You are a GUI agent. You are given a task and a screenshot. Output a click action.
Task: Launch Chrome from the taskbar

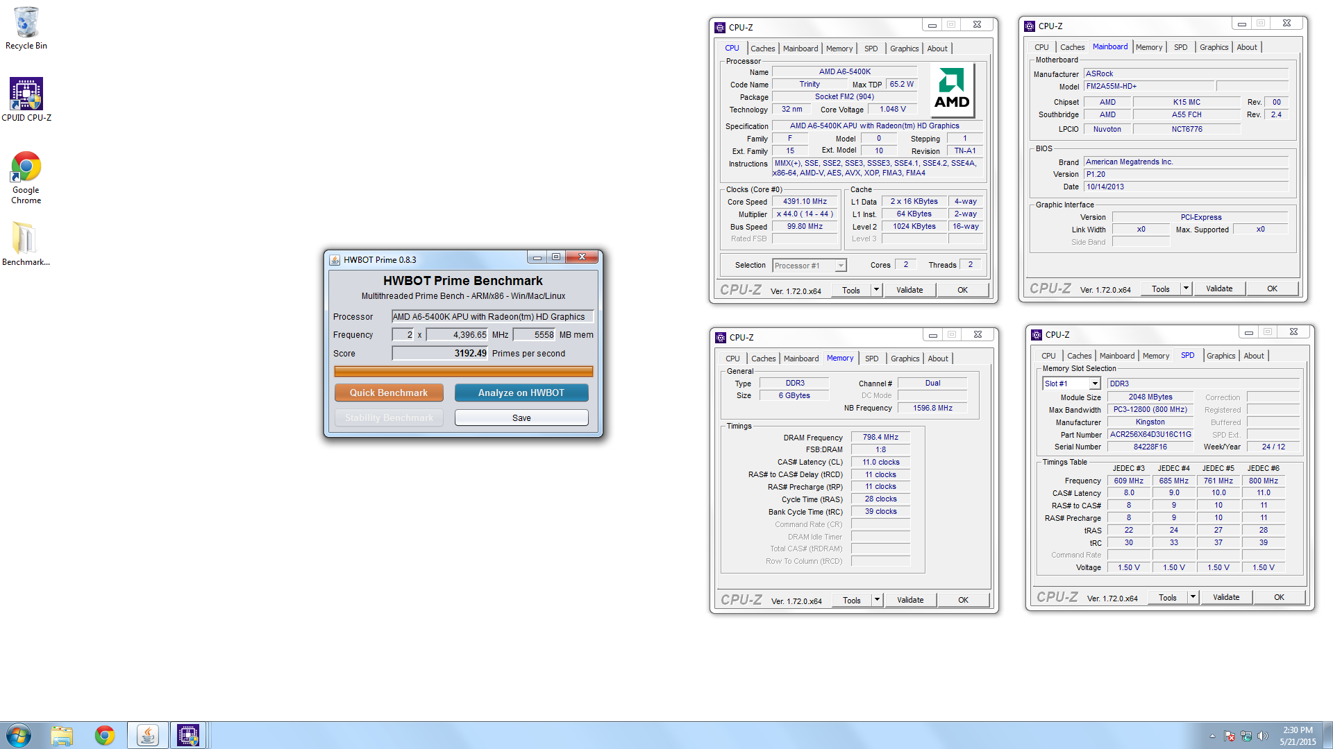coord(105,735)
